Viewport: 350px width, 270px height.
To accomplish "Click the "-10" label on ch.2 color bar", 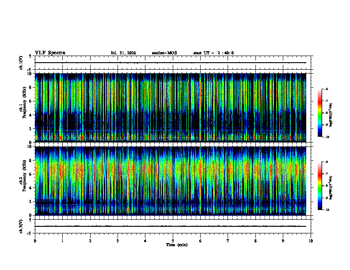I will (x=327, y=210).
